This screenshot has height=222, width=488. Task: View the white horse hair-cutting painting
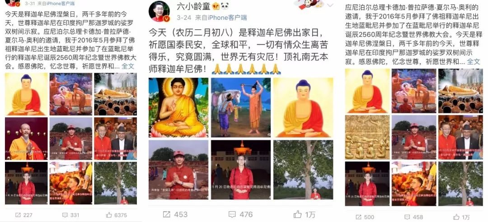[x=241, y=107]
